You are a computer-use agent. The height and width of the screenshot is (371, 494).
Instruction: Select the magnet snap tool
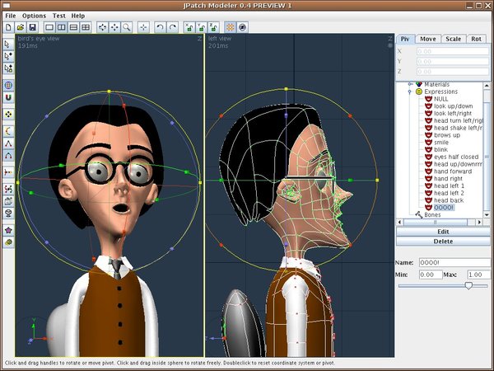(8, 98)
